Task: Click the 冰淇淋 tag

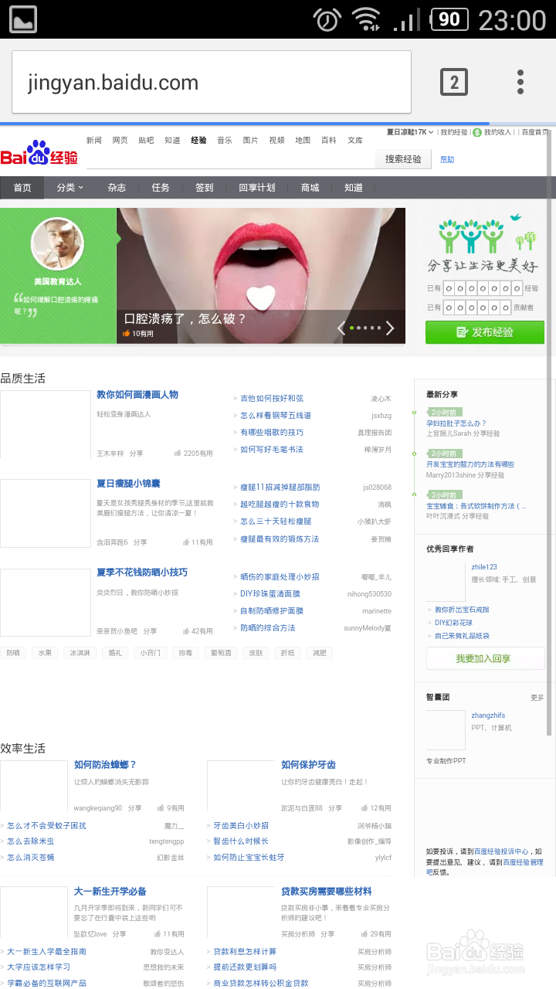Action: [x=80, y=653]
